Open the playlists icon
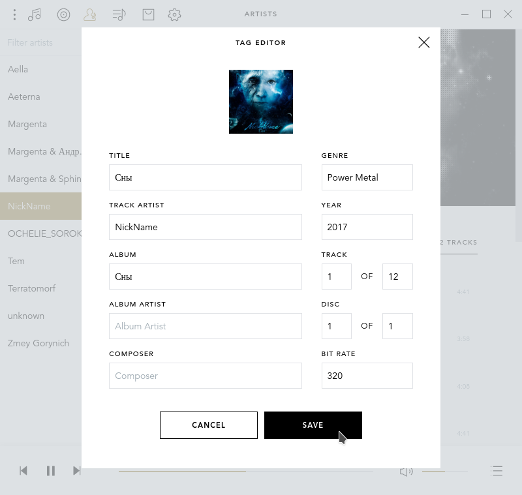 tap(119, 14)
